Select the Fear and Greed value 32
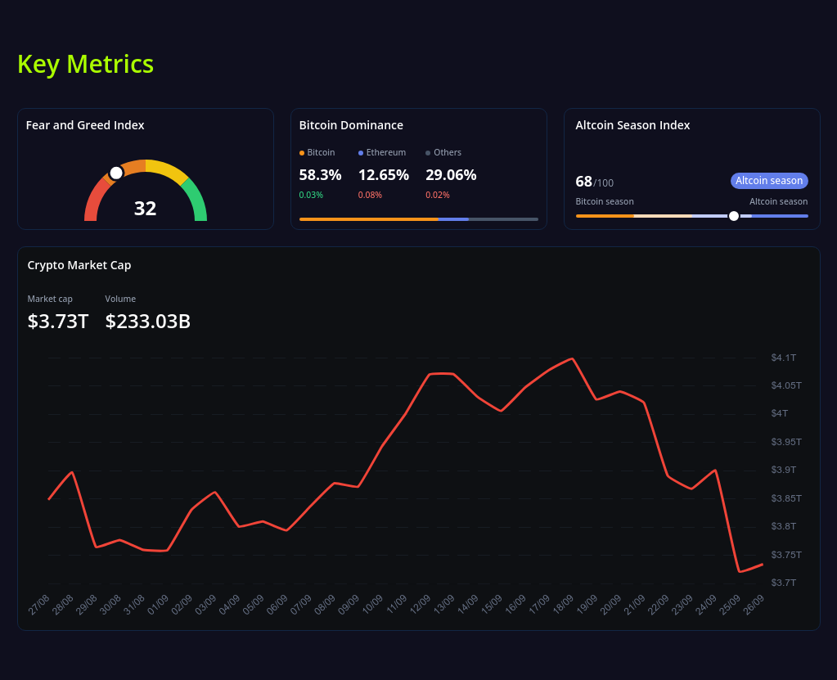The image size is (837, 680). (145, 209)
